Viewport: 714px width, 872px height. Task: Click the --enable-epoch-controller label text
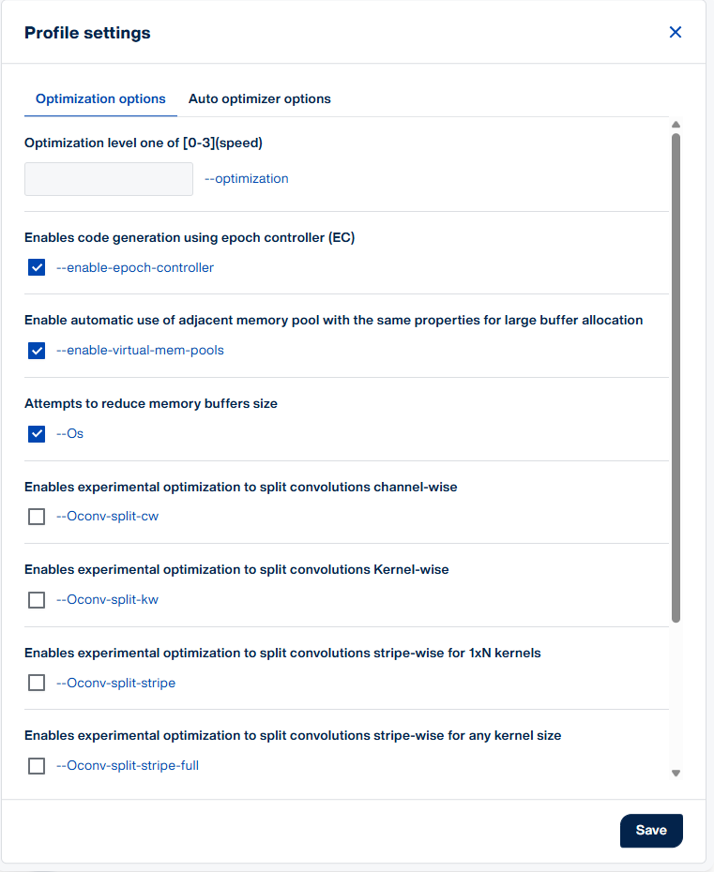tap(135, 267)
